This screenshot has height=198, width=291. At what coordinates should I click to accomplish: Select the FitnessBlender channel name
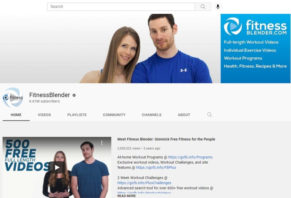[x=49, y=95]
